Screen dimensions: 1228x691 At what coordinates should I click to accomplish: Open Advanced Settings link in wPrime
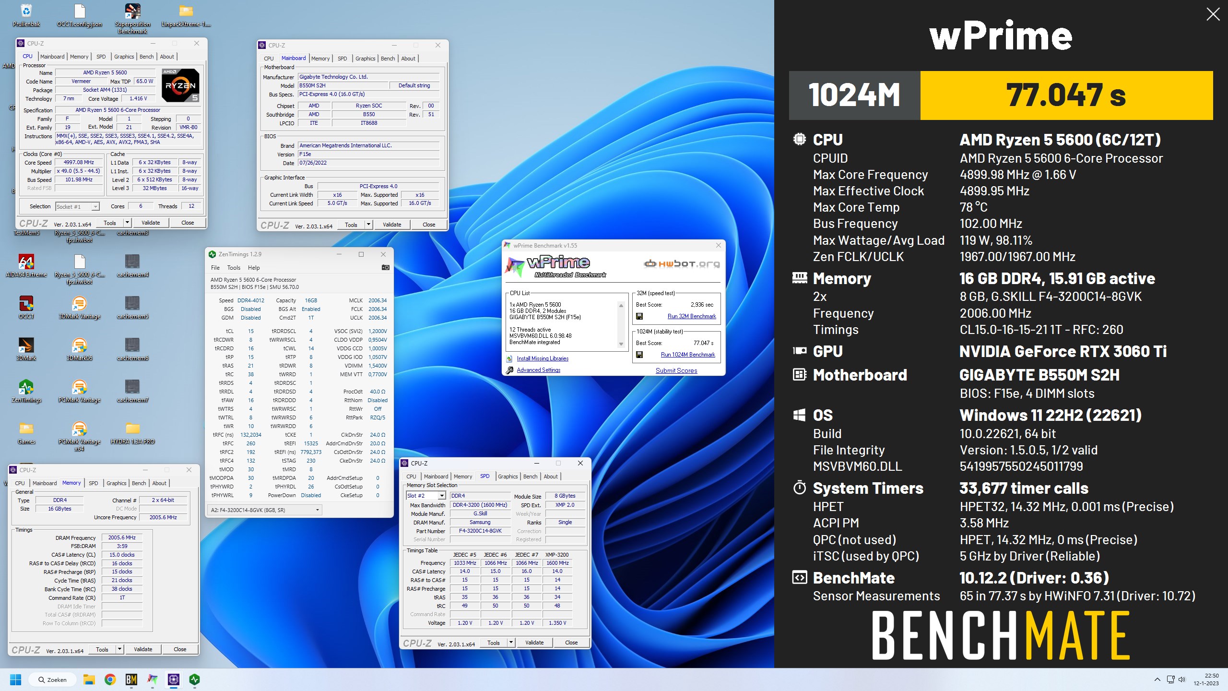pyautogui.click(x=538, y=370)
